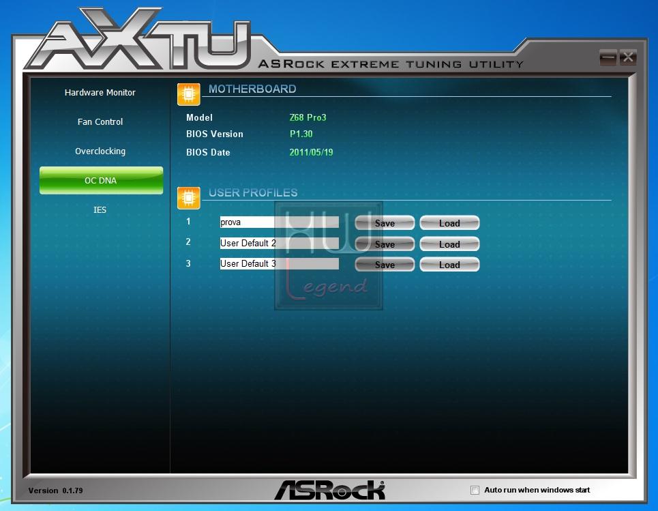Enable Auto run when windows start
Image resolution: width=658 pixels, height=511 pixels.
click(x=475, y=490)
